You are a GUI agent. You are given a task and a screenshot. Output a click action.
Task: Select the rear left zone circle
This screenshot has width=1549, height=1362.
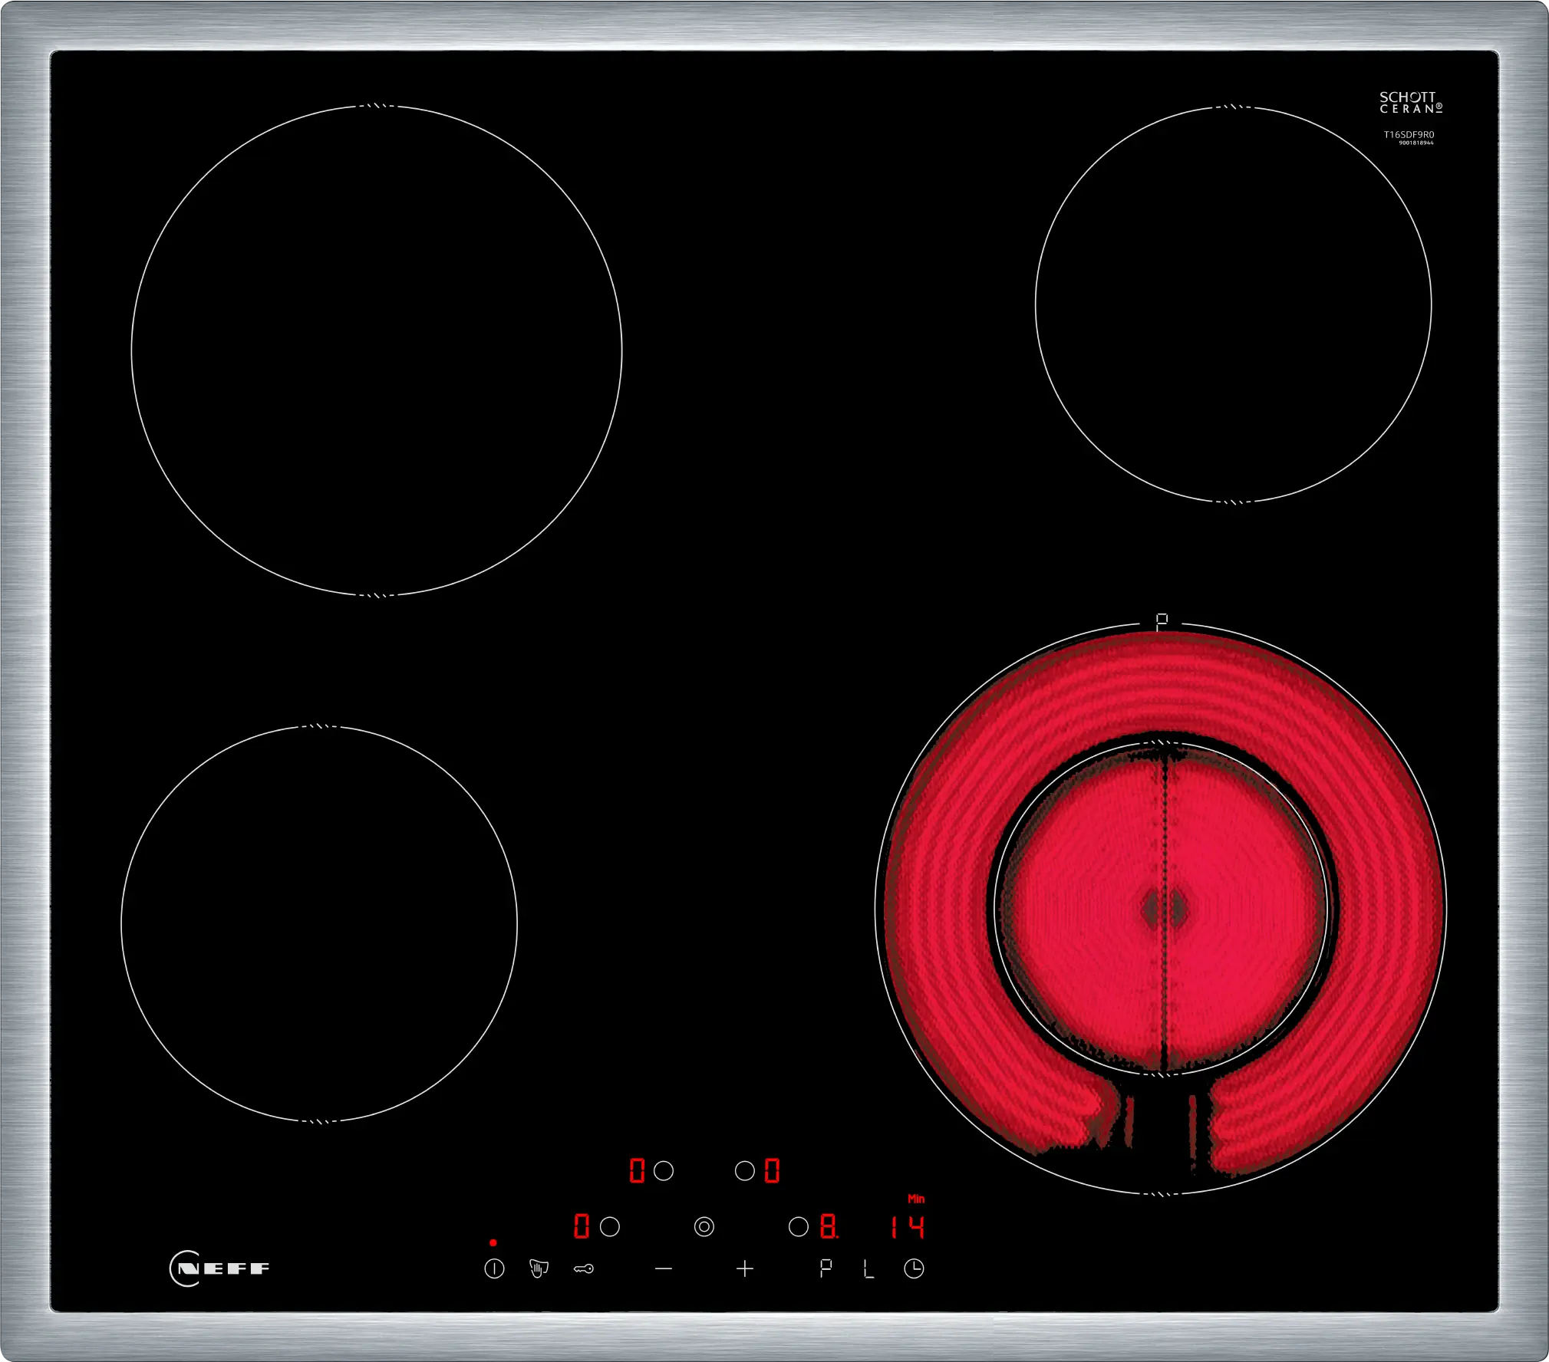(664, 1171)
